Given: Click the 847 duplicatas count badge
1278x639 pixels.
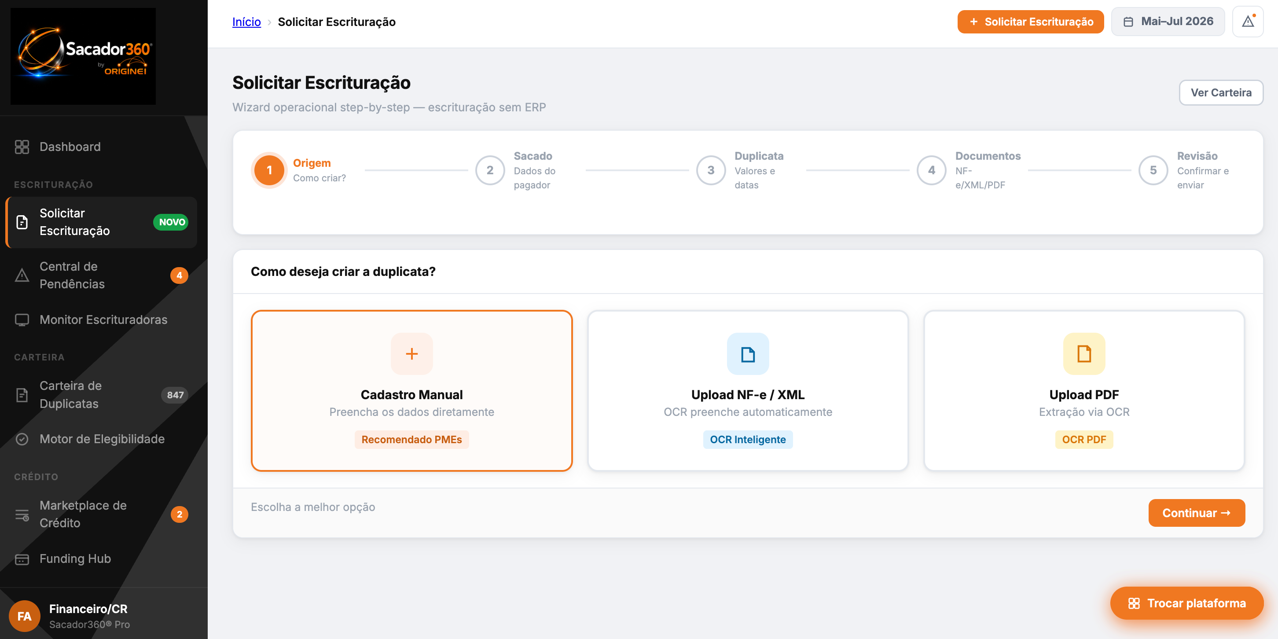Looking at the screenshot, I should pyautogui.click(x=175, y=395).
